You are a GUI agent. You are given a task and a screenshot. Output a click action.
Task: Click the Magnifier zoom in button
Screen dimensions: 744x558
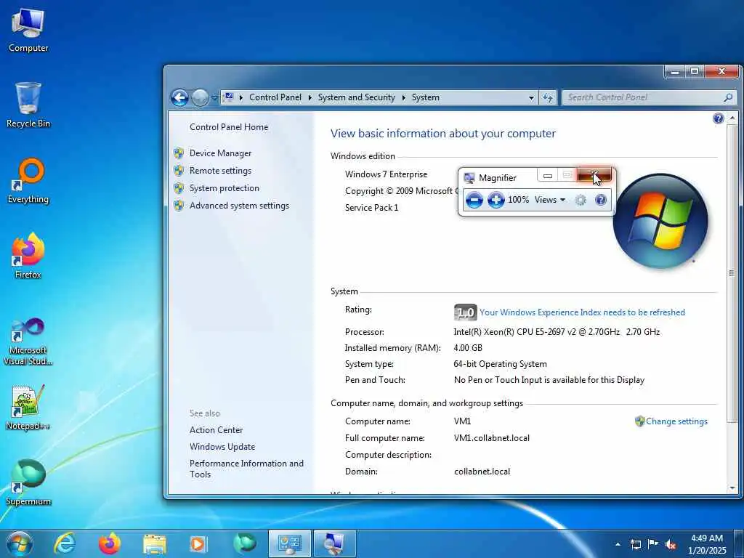tap(496, 200)
